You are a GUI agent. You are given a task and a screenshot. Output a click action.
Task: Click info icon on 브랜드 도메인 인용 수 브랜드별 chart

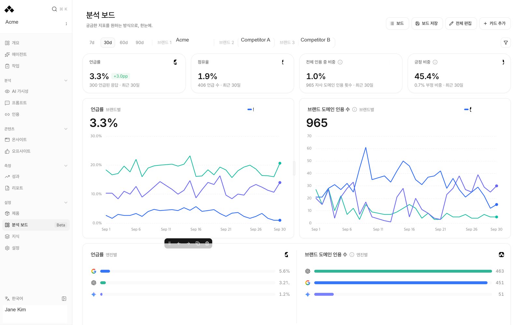point(355,110)
